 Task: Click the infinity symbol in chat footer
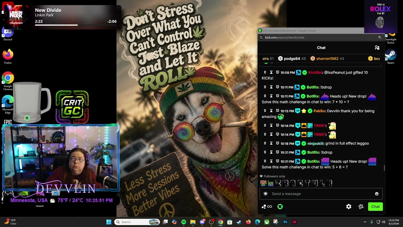coord(270,207)
